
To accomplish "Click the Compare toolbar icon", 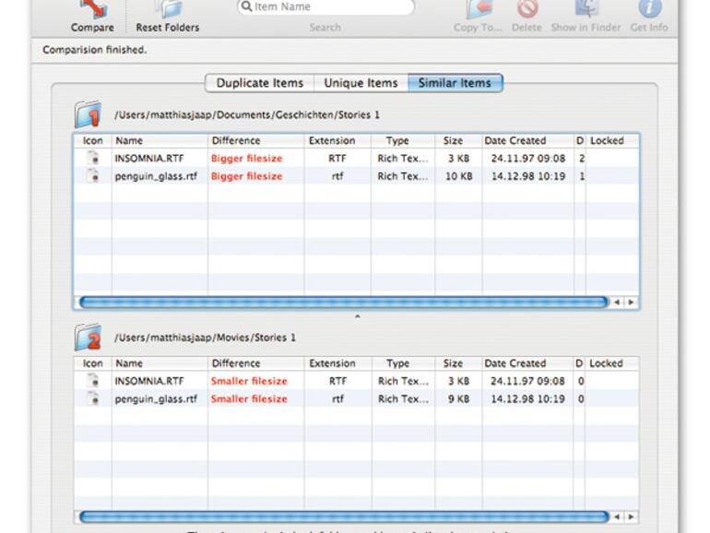I will 92,10.
